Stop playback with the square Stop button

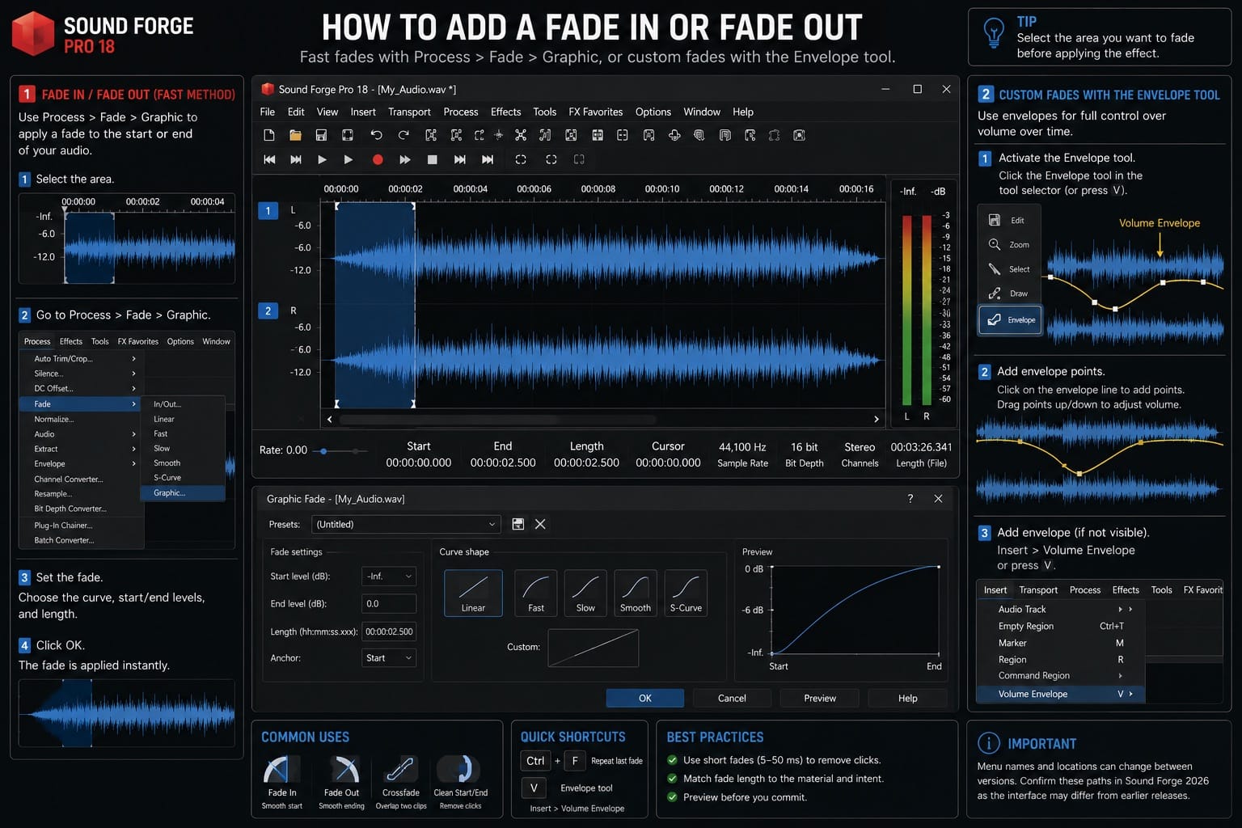(x=433, y=160)
